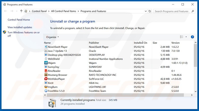Sort by the Size column header

(161, 43)
